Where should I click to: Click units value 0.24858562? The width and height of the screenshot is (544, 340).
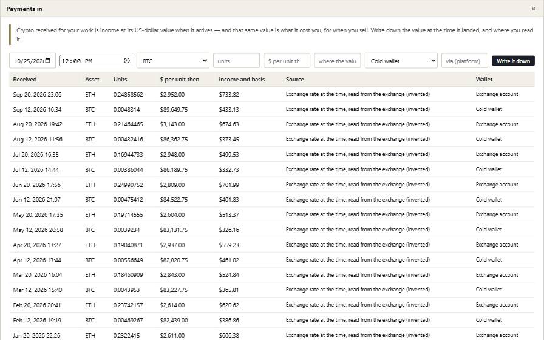point(128,94)
